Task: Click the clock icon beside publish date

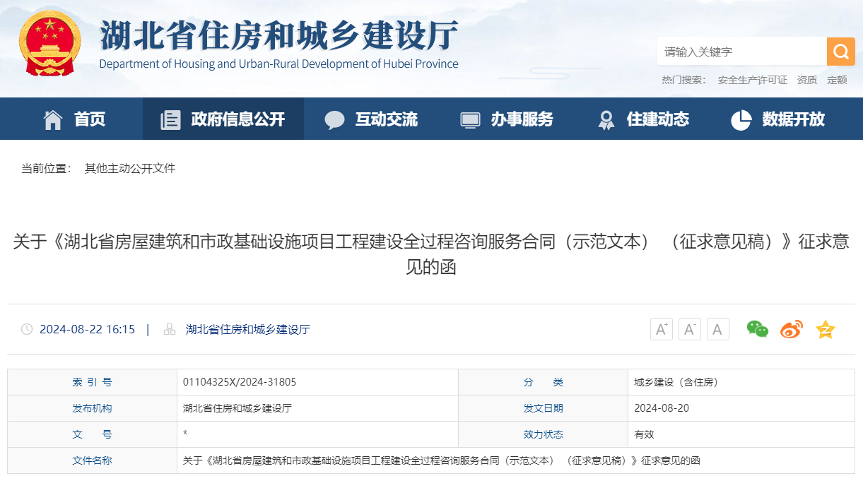Action: 27,328
